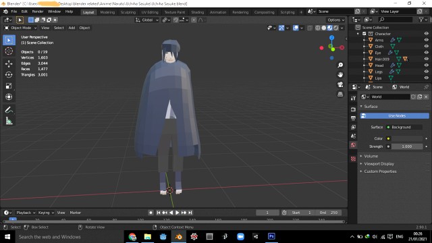Screen dimensions: 432x243
Task: Open the Render properties tab
Action: (x=353, y=109)
